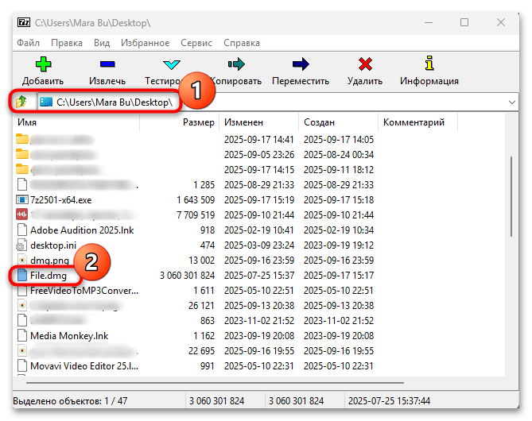Screen dimensions: 532x421
Task: Click created date 2025-02-19 10:34
Action: tap(339, 230)
